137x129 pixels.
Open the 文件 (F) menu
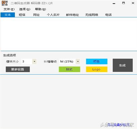point(9,9)
